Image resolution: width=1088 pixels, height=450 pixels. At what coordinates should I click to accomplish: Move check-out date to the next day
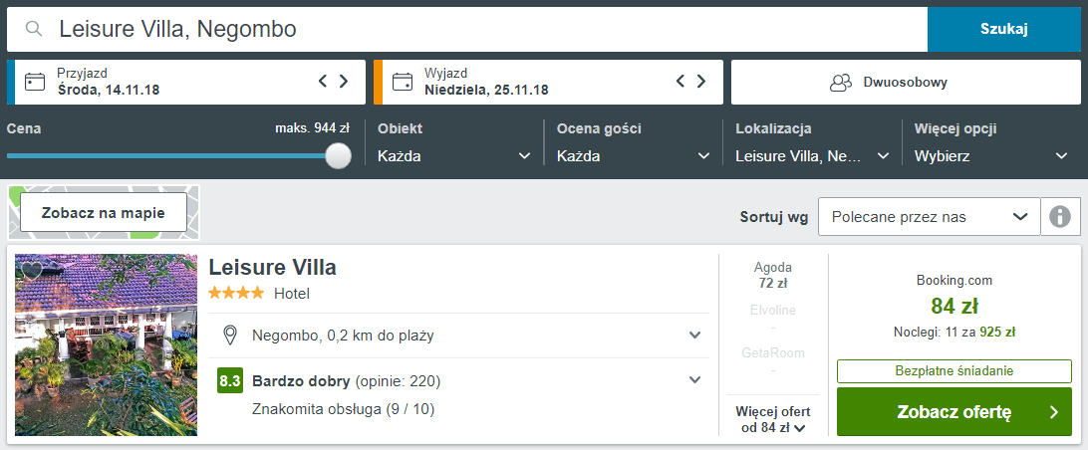click(x=701, y=81)
